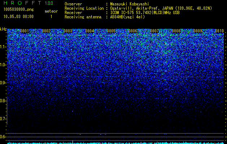Screen dimensions: 227x144
Task: Select the version number 1.0.0
Action: 49,3
